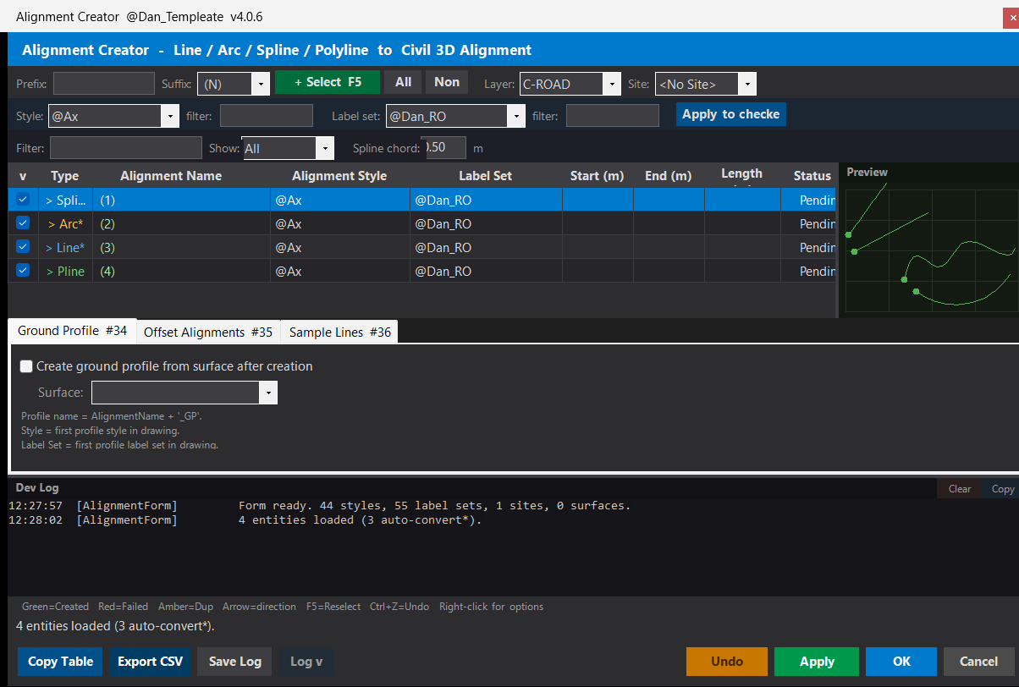Toggle the Arc row (2) checkbox

pos(23,223)
